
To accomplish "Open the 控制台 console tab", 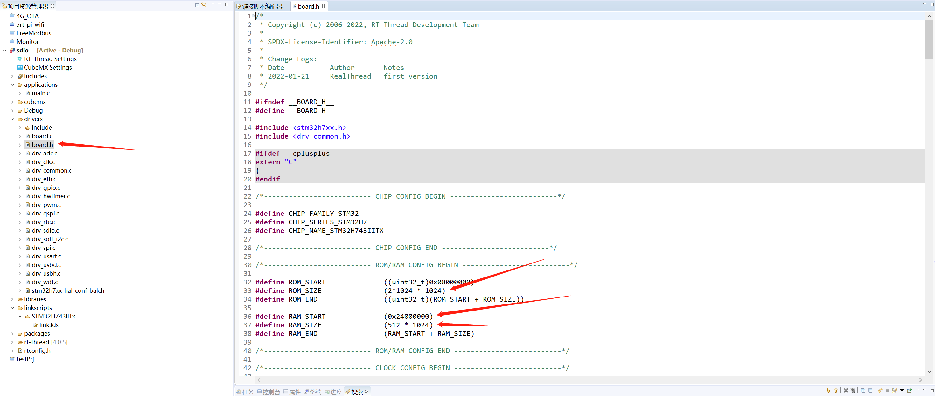I will (x=271, y=392).
